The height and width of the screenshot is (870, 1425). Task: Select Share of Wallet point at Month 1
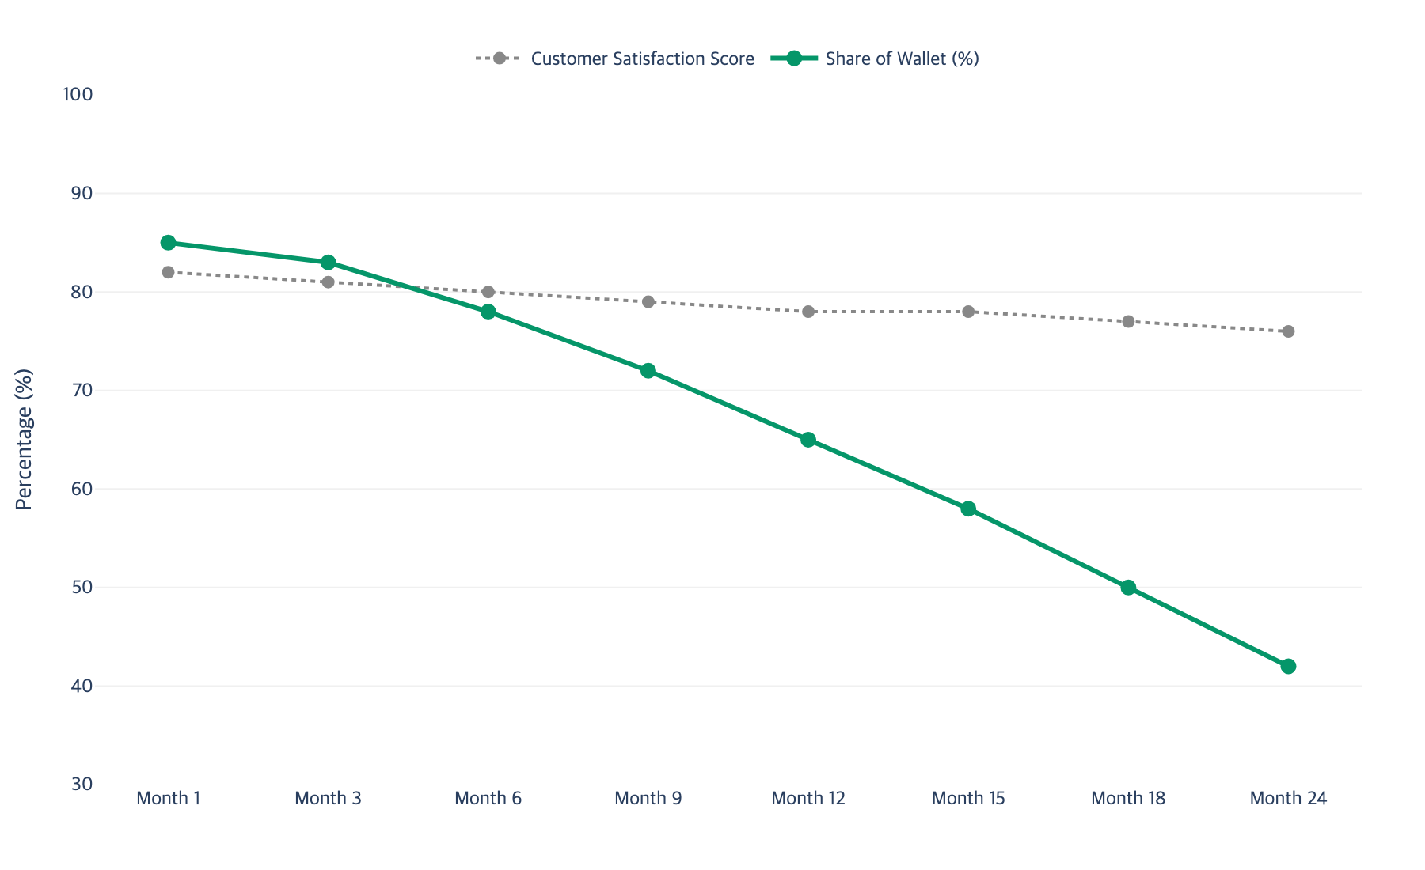[x=168, y=243]
